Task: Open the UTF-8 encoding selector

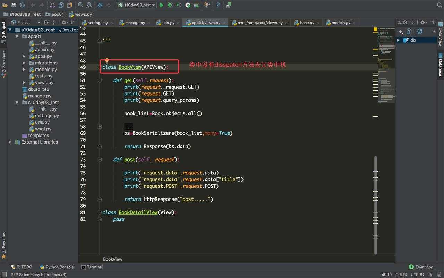Action: pyautogui.click(x=417, y=275)
